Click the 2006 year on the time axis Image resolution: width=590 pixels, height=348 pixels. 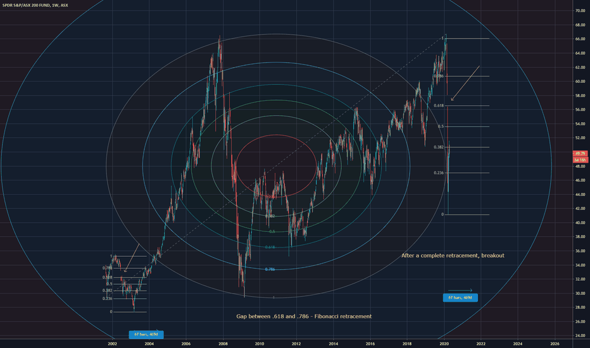[x=185, y=344]
